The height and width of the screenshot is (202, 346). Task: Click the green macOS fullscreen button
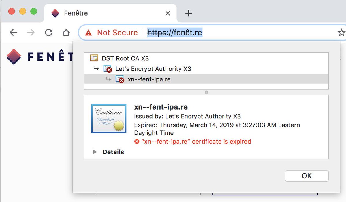click(x=34, y=12)
